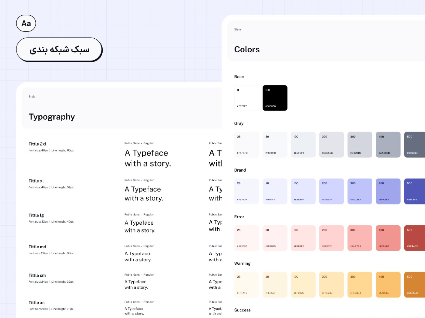Click the Brand 500 indigo swatch
425x318 pixels.
point(414,191)
